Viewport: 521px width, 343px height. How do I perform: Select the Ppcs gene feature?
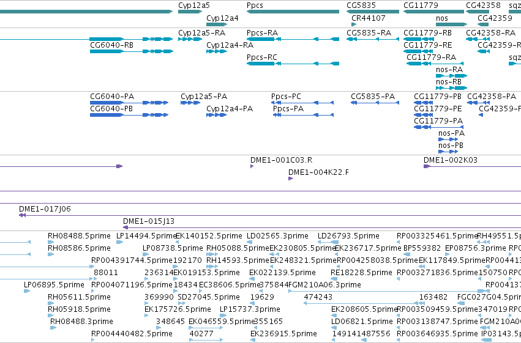[293, 12]
